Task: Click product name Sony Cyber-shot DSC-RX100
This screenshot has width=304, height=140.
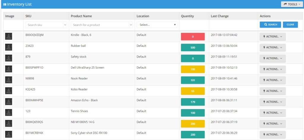Action: point(89,133)
